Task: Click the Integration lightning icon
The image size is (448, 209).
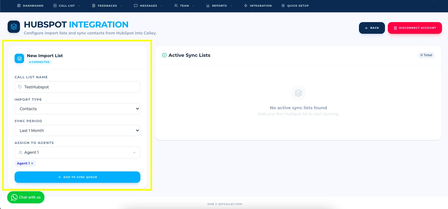Action: pyautogui.click(x=246, y=6)
